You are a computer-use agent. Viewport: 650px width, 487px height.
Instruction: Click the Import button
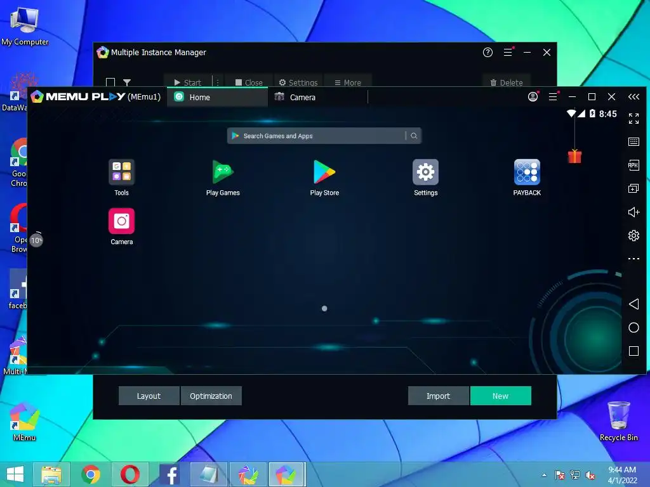(438, 396)
